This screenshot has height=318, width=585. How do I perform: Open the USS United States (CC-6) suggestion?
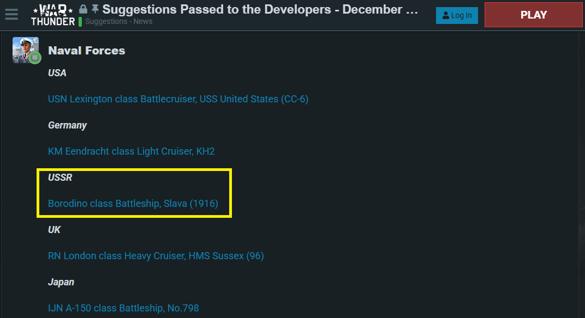click(178, 99)
